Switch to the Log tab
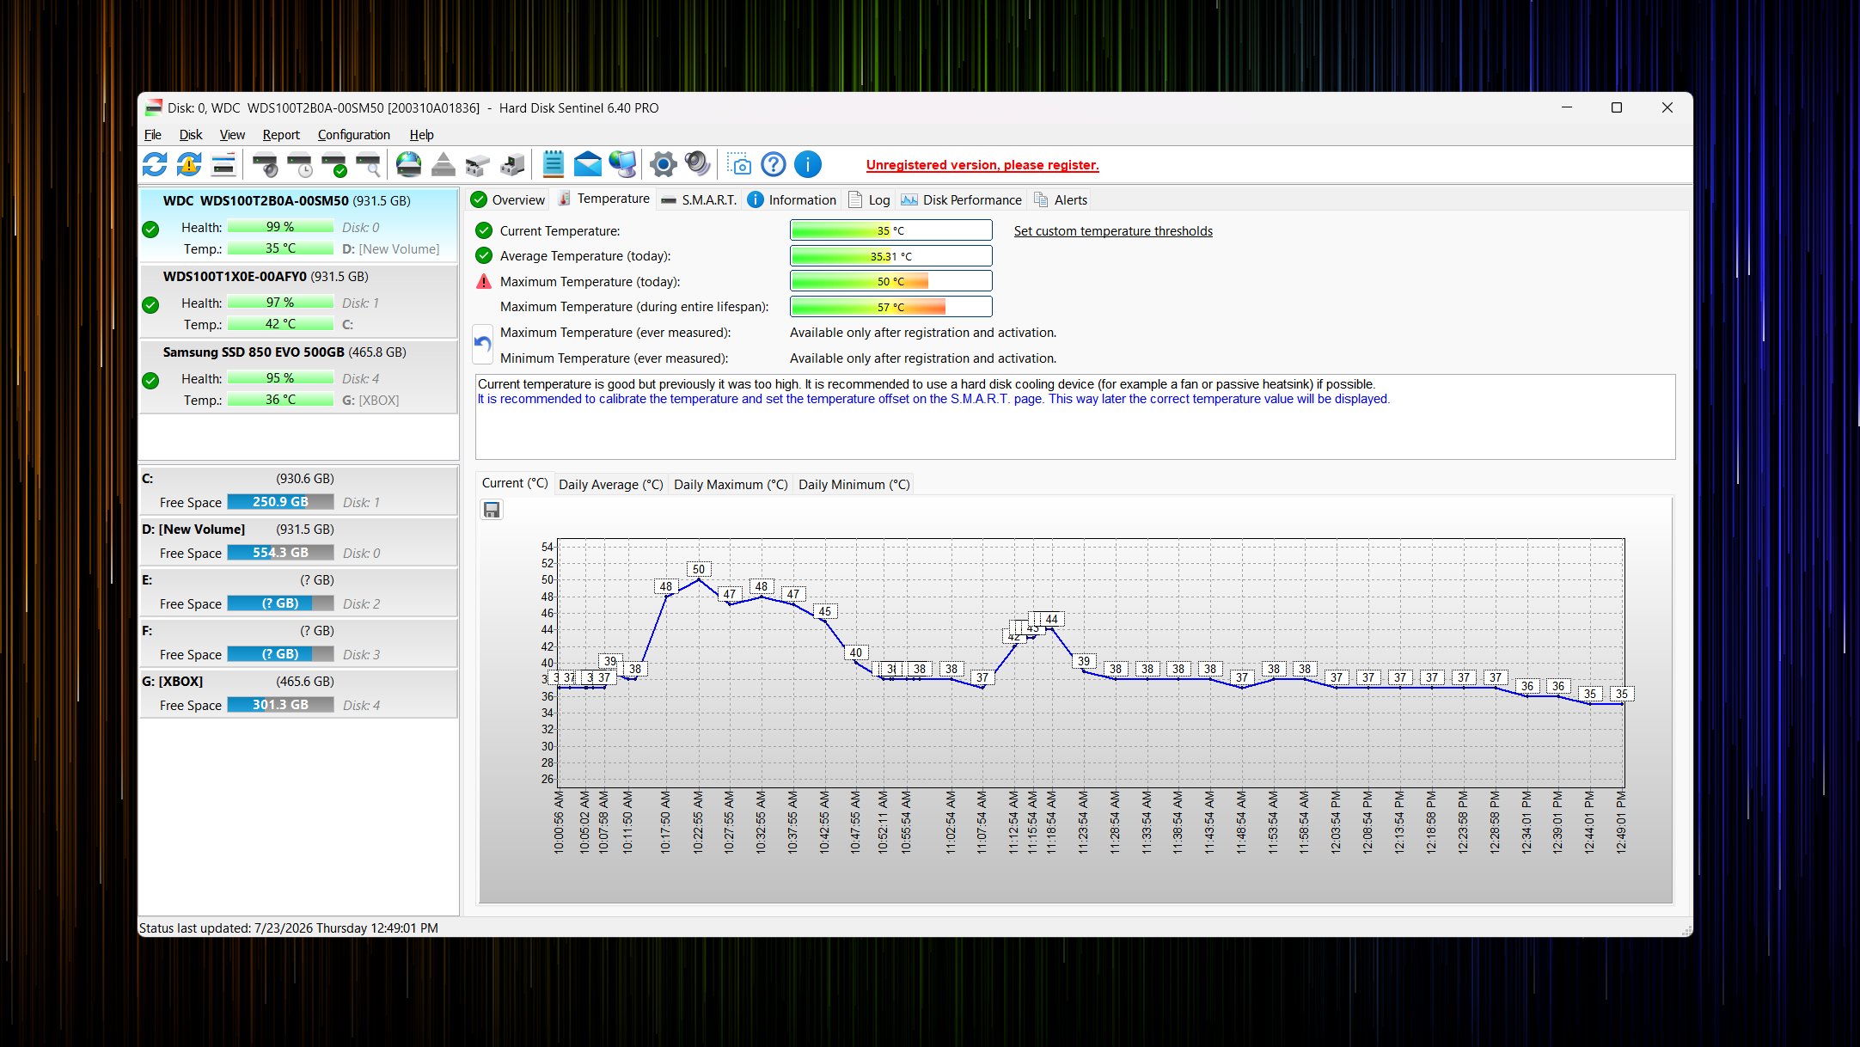The image size is (1860, 1047). tap(869, 199)
